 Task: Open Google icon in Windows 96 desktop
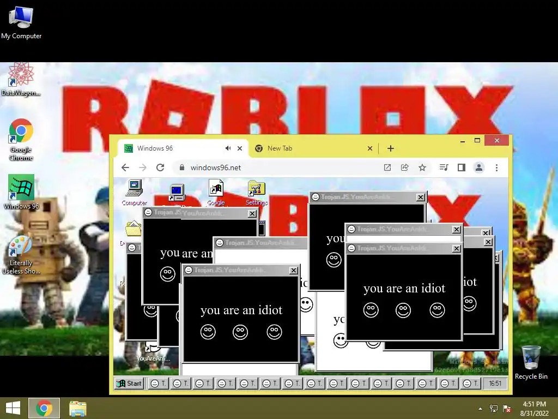click(216, 193)
